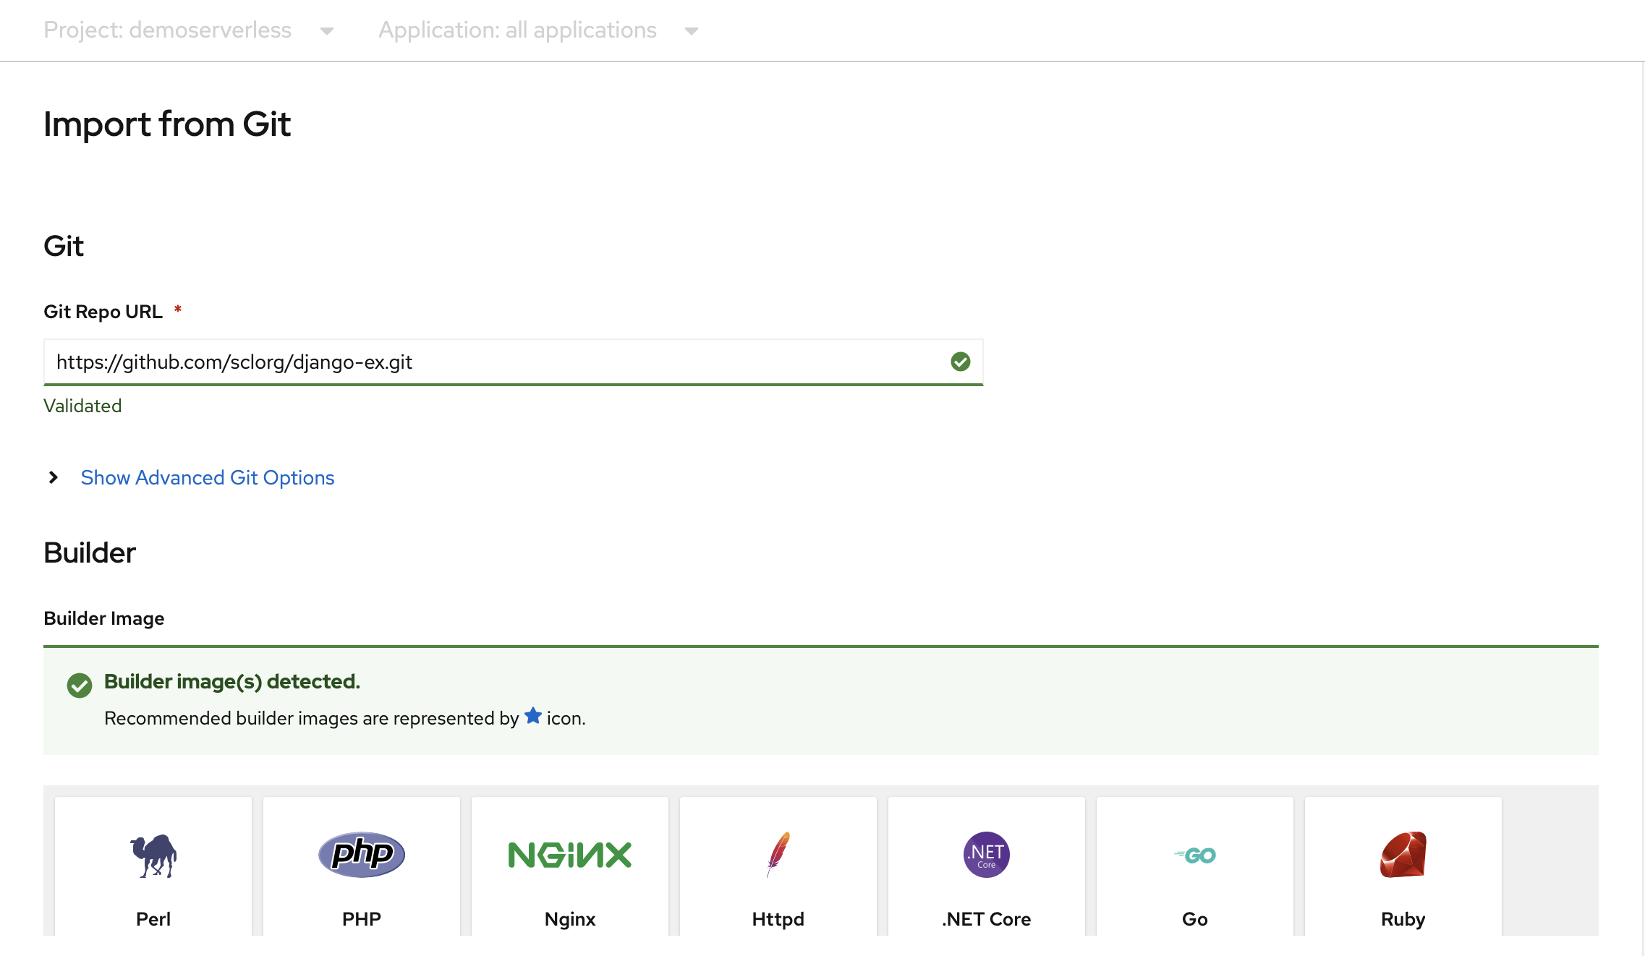
Task: Click the Ruby builder image icon
Action: (1403, 853)
